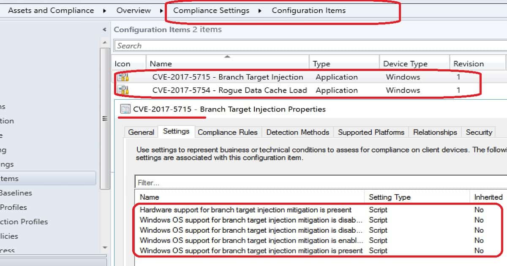The image size is (507, 266).
Task: Sort the list by the Name column header
Action: tap(227, 64)
